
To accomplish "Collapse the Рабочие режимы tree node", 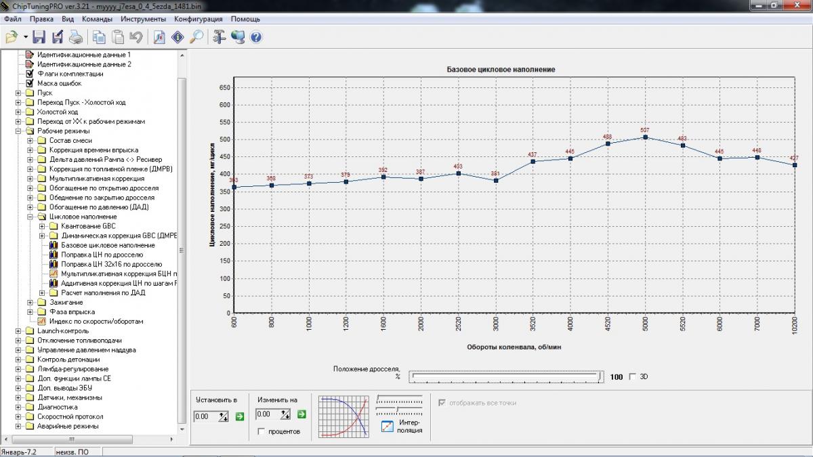I will click(18, 131).
